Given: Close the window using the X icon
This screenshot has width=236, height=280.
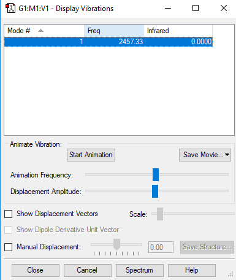Looking at the screenshot, I should point(224,8).
